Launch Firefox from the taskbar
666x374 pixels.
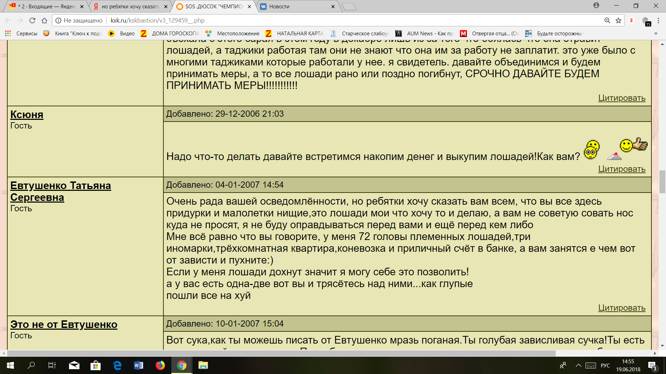click(160, 365)
